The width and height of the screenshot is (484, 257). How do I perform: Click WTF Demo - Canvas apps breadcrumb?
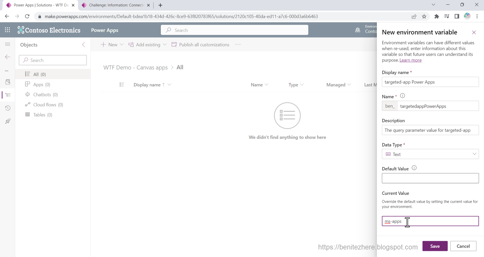tap(135, 67)
